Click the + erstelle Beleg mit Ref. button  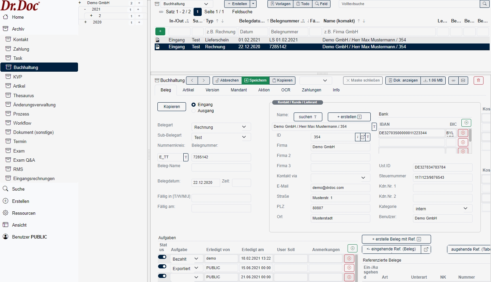pyautogui.click(x=396, y=239)
